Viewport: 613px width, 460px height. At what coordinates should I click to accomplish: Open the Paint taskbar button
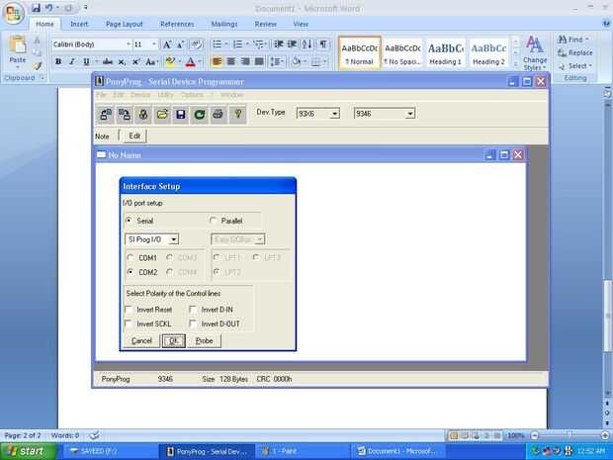(301, 451)
